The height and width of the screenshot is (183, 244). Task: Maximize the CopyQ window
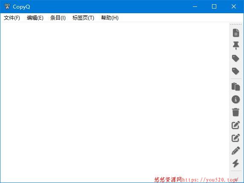point(214,6)
